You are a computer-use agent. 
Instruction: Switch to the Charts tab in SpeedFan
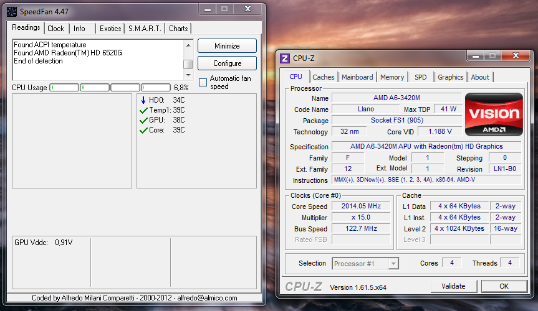[x=178, y=29]
